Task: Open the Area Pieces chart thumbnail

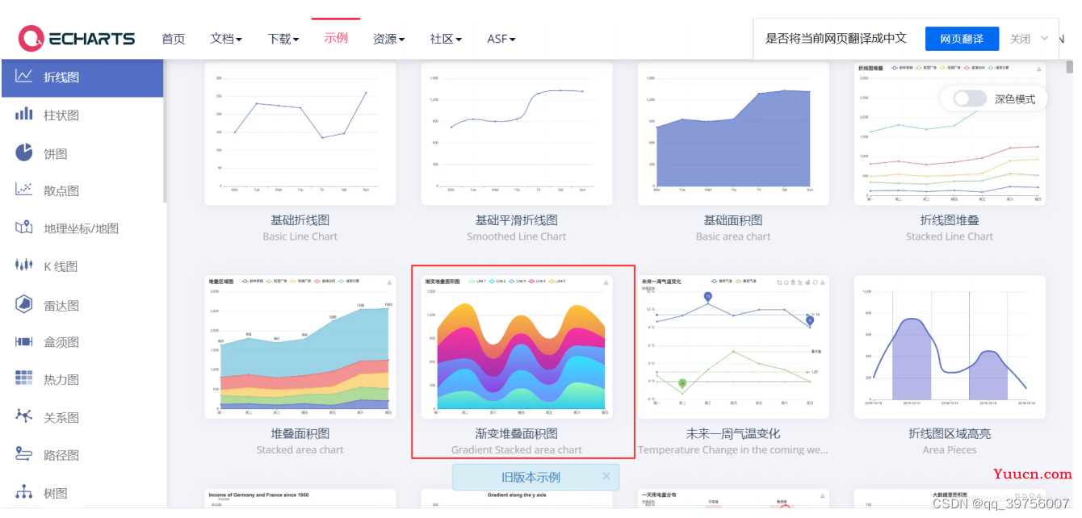Action: 950,347
